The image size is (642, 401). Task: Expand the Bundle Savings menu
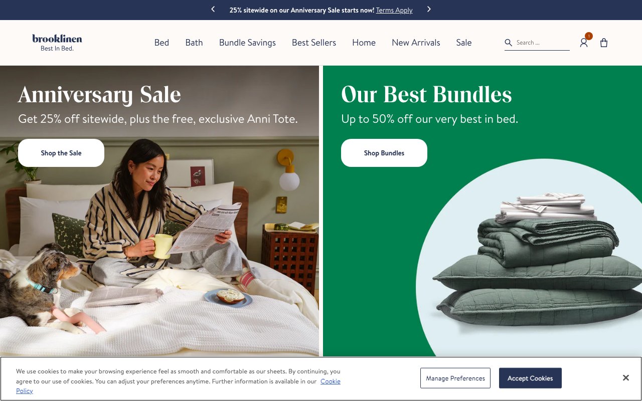coord(247,43)
